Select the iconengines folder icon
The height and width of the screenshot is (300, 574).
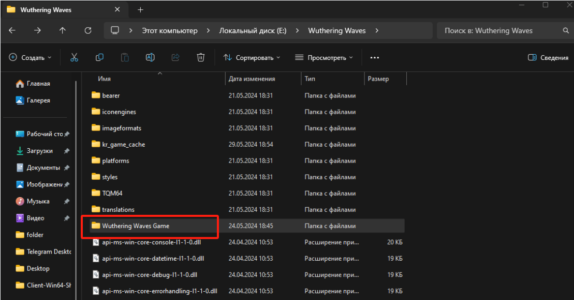coord(96,112)
